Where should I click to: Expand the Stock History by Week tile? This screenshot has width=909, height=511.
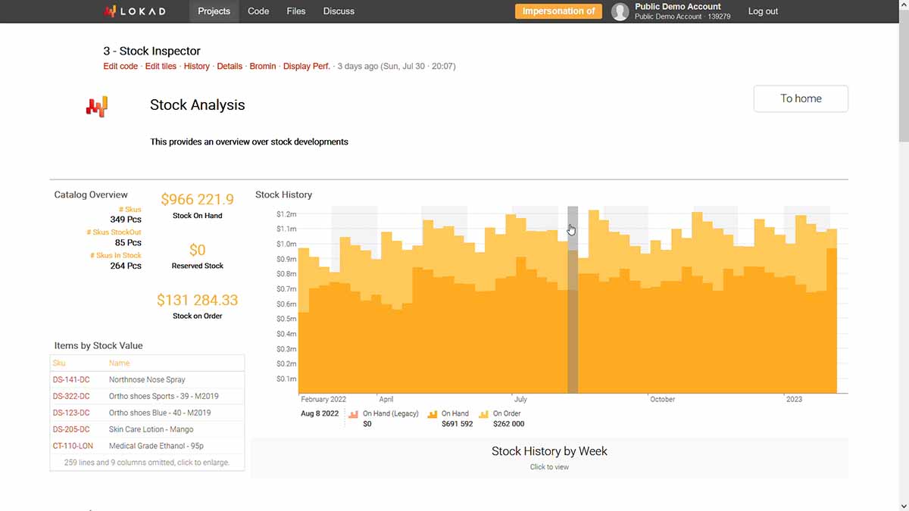pyautogui.click(x=549, y=457)
